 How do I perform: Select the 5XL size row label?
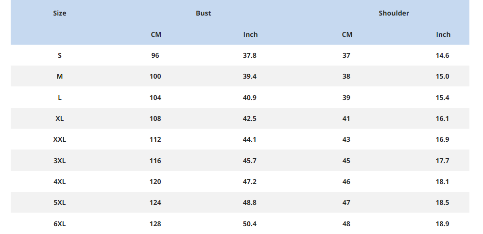pos(60,202)
